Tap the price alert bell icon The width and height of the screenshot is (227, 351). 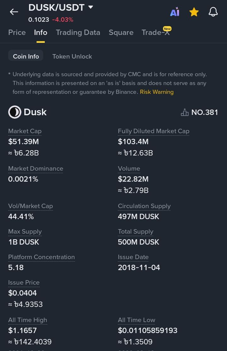point(213,12)
